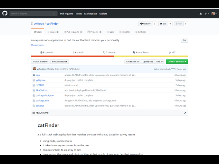
Task: Click the package.json file icon
Action: tap(34, 100)
